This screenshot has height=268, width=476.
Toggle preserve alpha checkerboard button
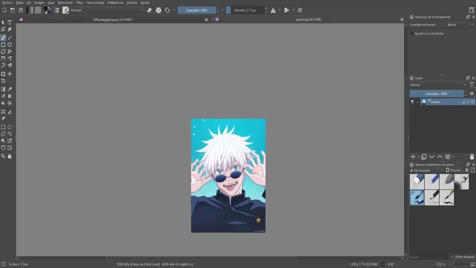coord(158,10)
